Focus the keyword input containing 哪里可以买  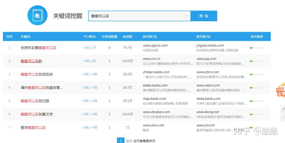[139, 16]
